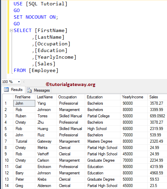Screen dimensions: 167x189
Task: Click the Ruiz last name cell
Action: tap(46, 135)
